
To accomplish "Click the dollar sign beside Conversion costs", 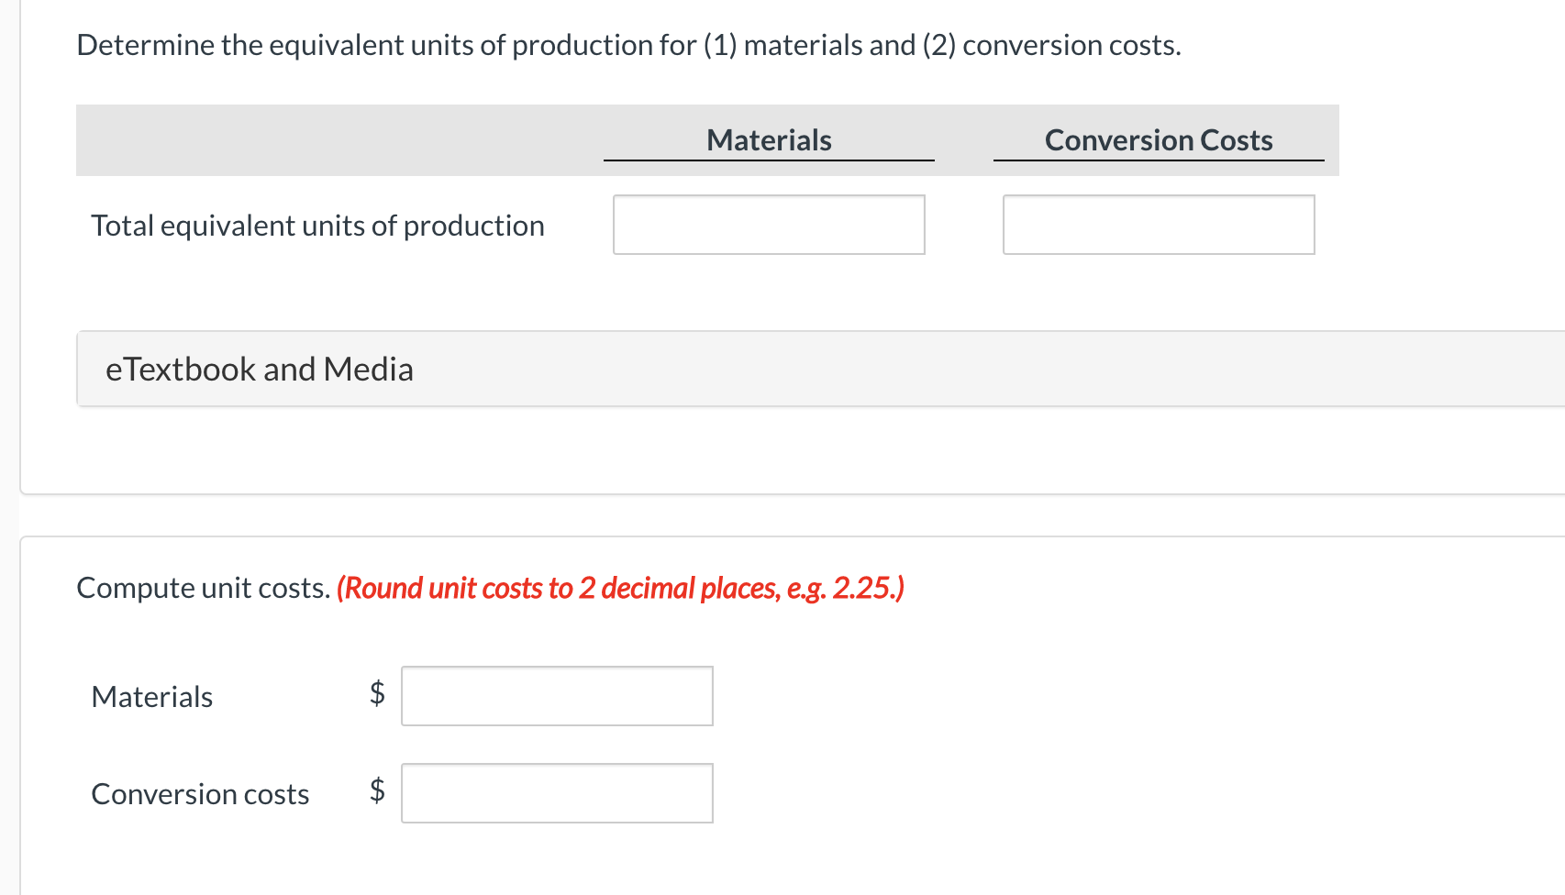I will pos(377,790).
